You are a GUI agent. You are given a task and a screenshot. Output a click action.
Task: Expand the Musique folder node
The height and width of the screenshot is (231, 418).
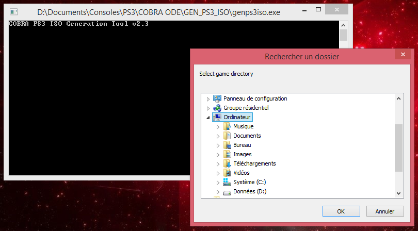click(x=218, y=127)
